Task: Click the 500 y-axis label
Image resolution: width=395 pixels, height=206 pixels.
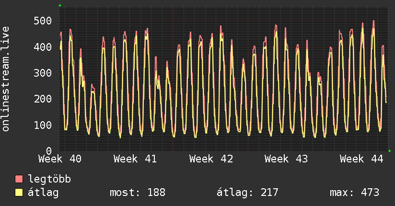Action: [x=43, y=21]
